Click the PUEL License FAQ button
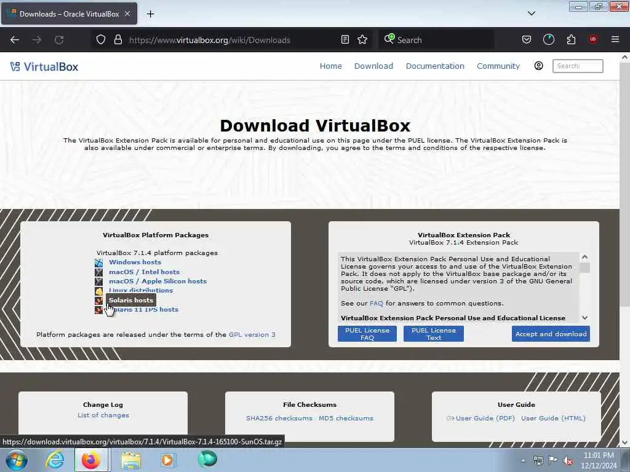The width and height of the screenshot is (630, 472). 367,334
